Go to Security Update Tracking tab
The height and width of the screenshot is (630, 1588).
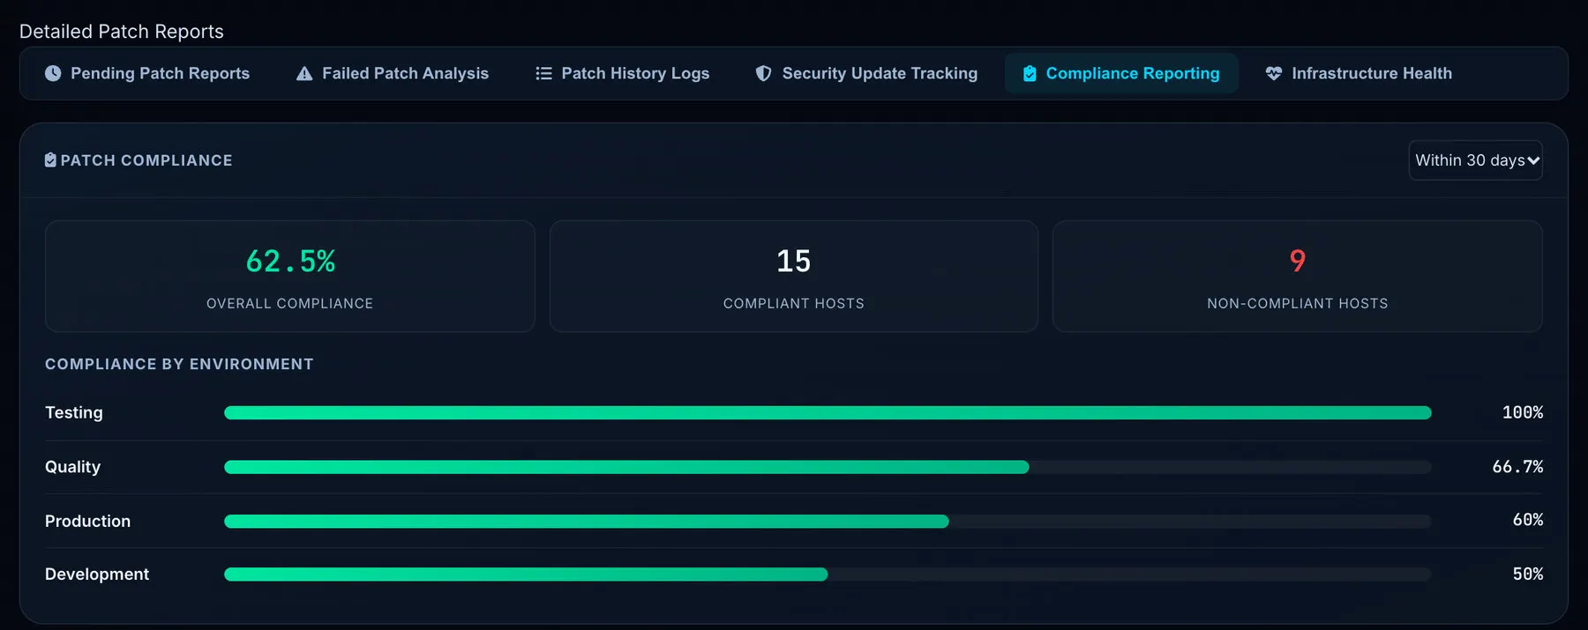(866, 73)
